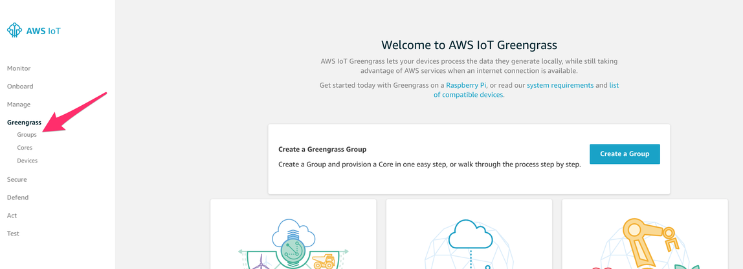The width and height of the screenshot is (743, 269).
Task: Open the system requirements link
Action: pos(560,85)
